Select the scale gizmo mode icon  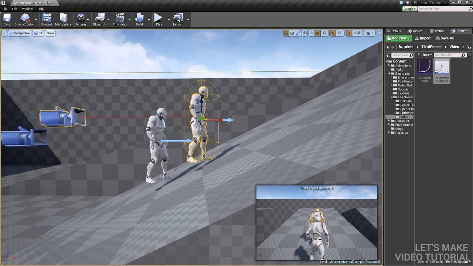pos(298,33)
